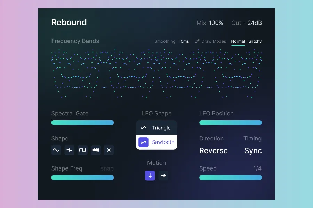Open the Speed 1/4 value selector
The height and width of the screenshot is (208, 313).
(x=257, y=168)
